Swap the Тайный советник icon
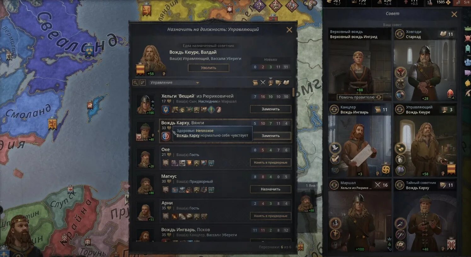The image size is (471, 257). click(x=399, y=185)
